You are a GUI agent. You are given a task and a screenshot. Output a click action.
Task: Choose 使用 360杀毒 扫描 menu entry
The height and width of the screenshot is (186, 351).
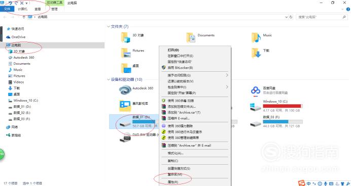181,101
